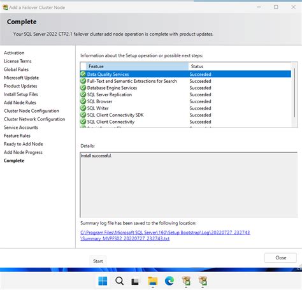Screen dimensions: 302x290
Task: Click the Install Setup Files step
Action: 21,94
